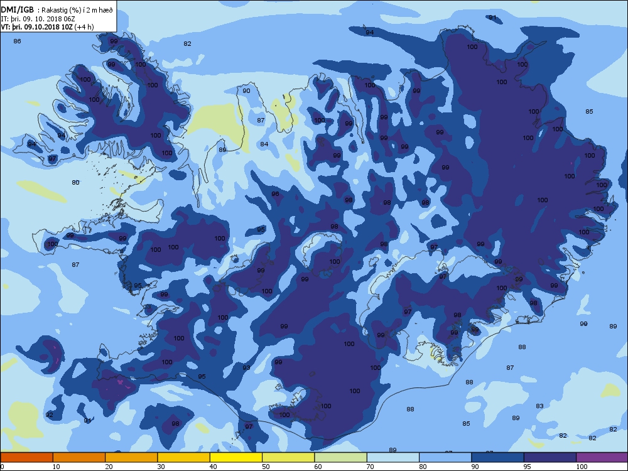Click the legend tick label '10'
628x471 pixels.
56,467
